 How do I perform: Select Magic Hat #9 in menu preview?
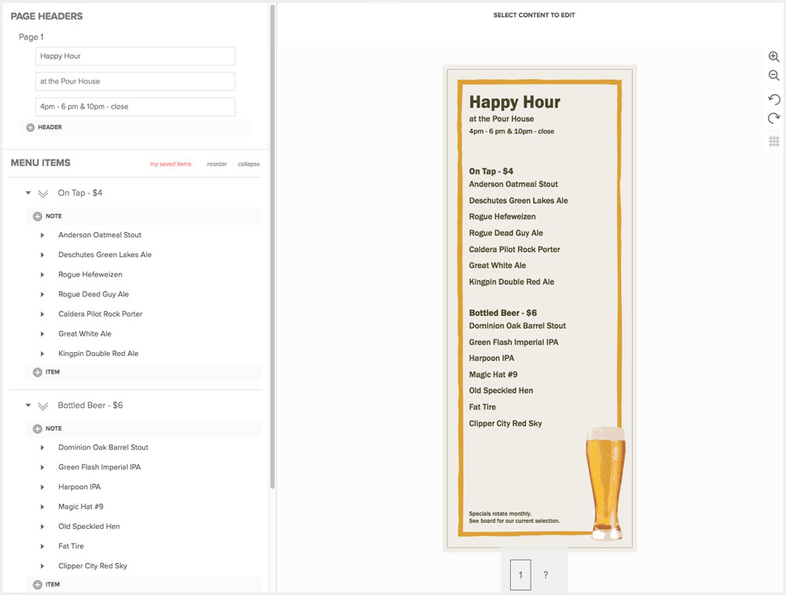tap(493, 374)
